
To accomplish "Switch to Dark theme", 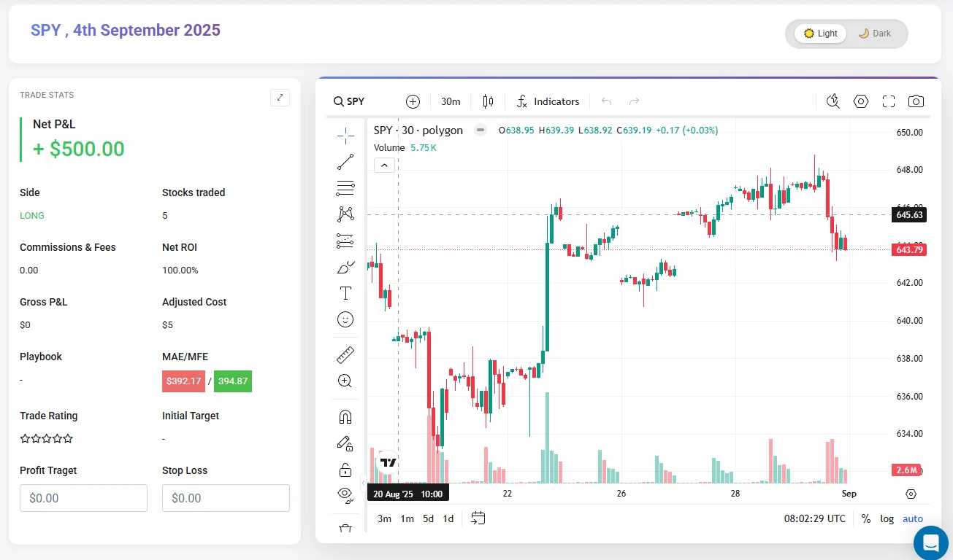I will pos(874,34).
